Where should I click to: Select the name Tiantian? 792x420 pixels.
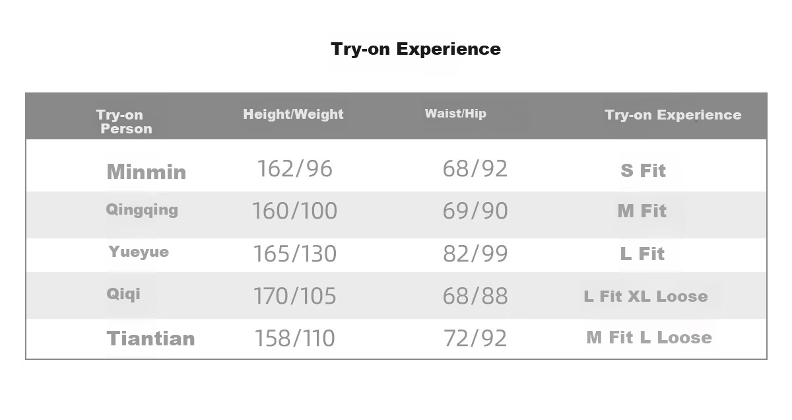click(150, 339)
